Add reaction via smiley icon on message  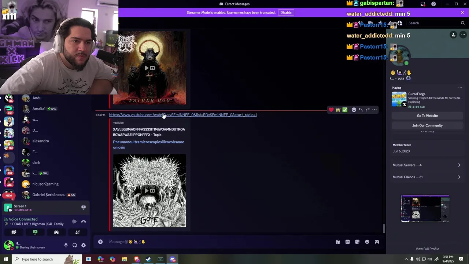354,110
